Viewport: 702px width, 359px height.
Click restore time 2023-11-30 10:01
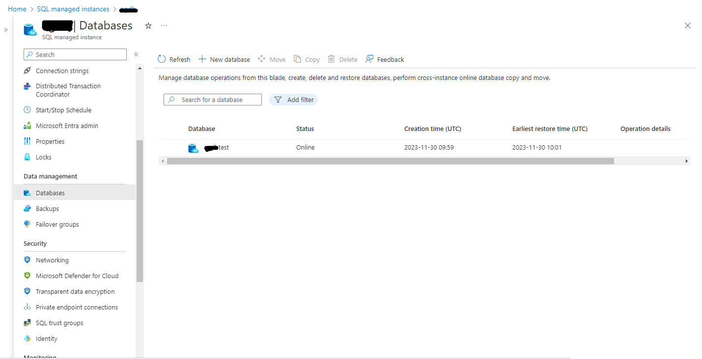tap(537, 147)
